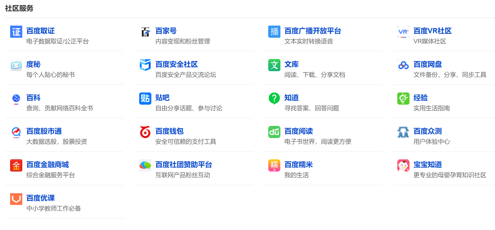The height and width of the screenshot is (230, 495).
Task: Open the 百度优课 link
Action: click(40, 198)
